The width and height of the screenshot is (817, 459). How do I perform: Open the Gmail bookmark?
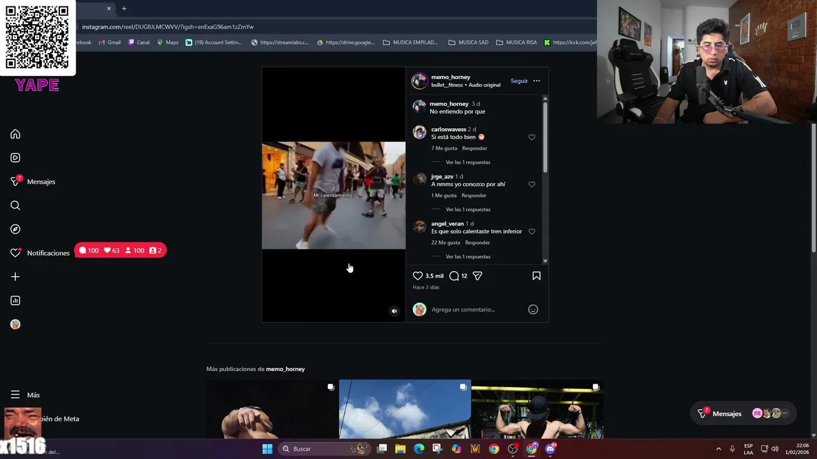tap(109, 43)
